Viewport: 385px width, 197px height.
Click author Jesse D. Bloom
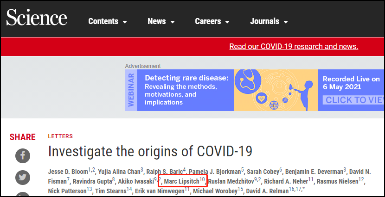[x=68, y=172]
